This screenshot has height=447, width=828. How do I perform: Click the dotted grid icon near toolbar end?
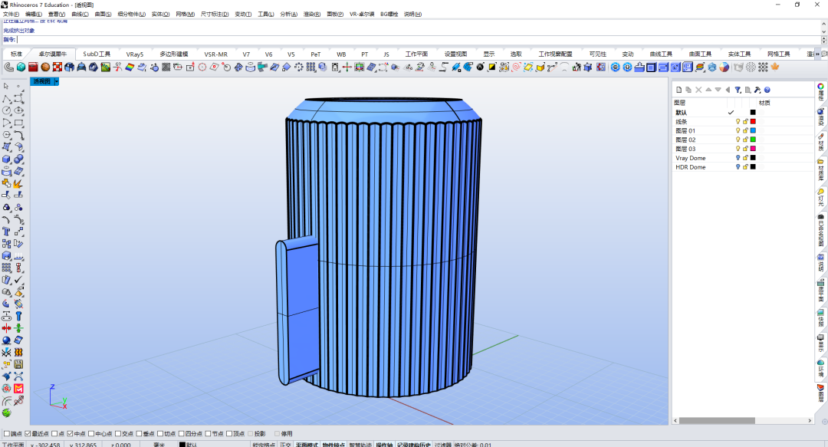[x=763, y=67]
